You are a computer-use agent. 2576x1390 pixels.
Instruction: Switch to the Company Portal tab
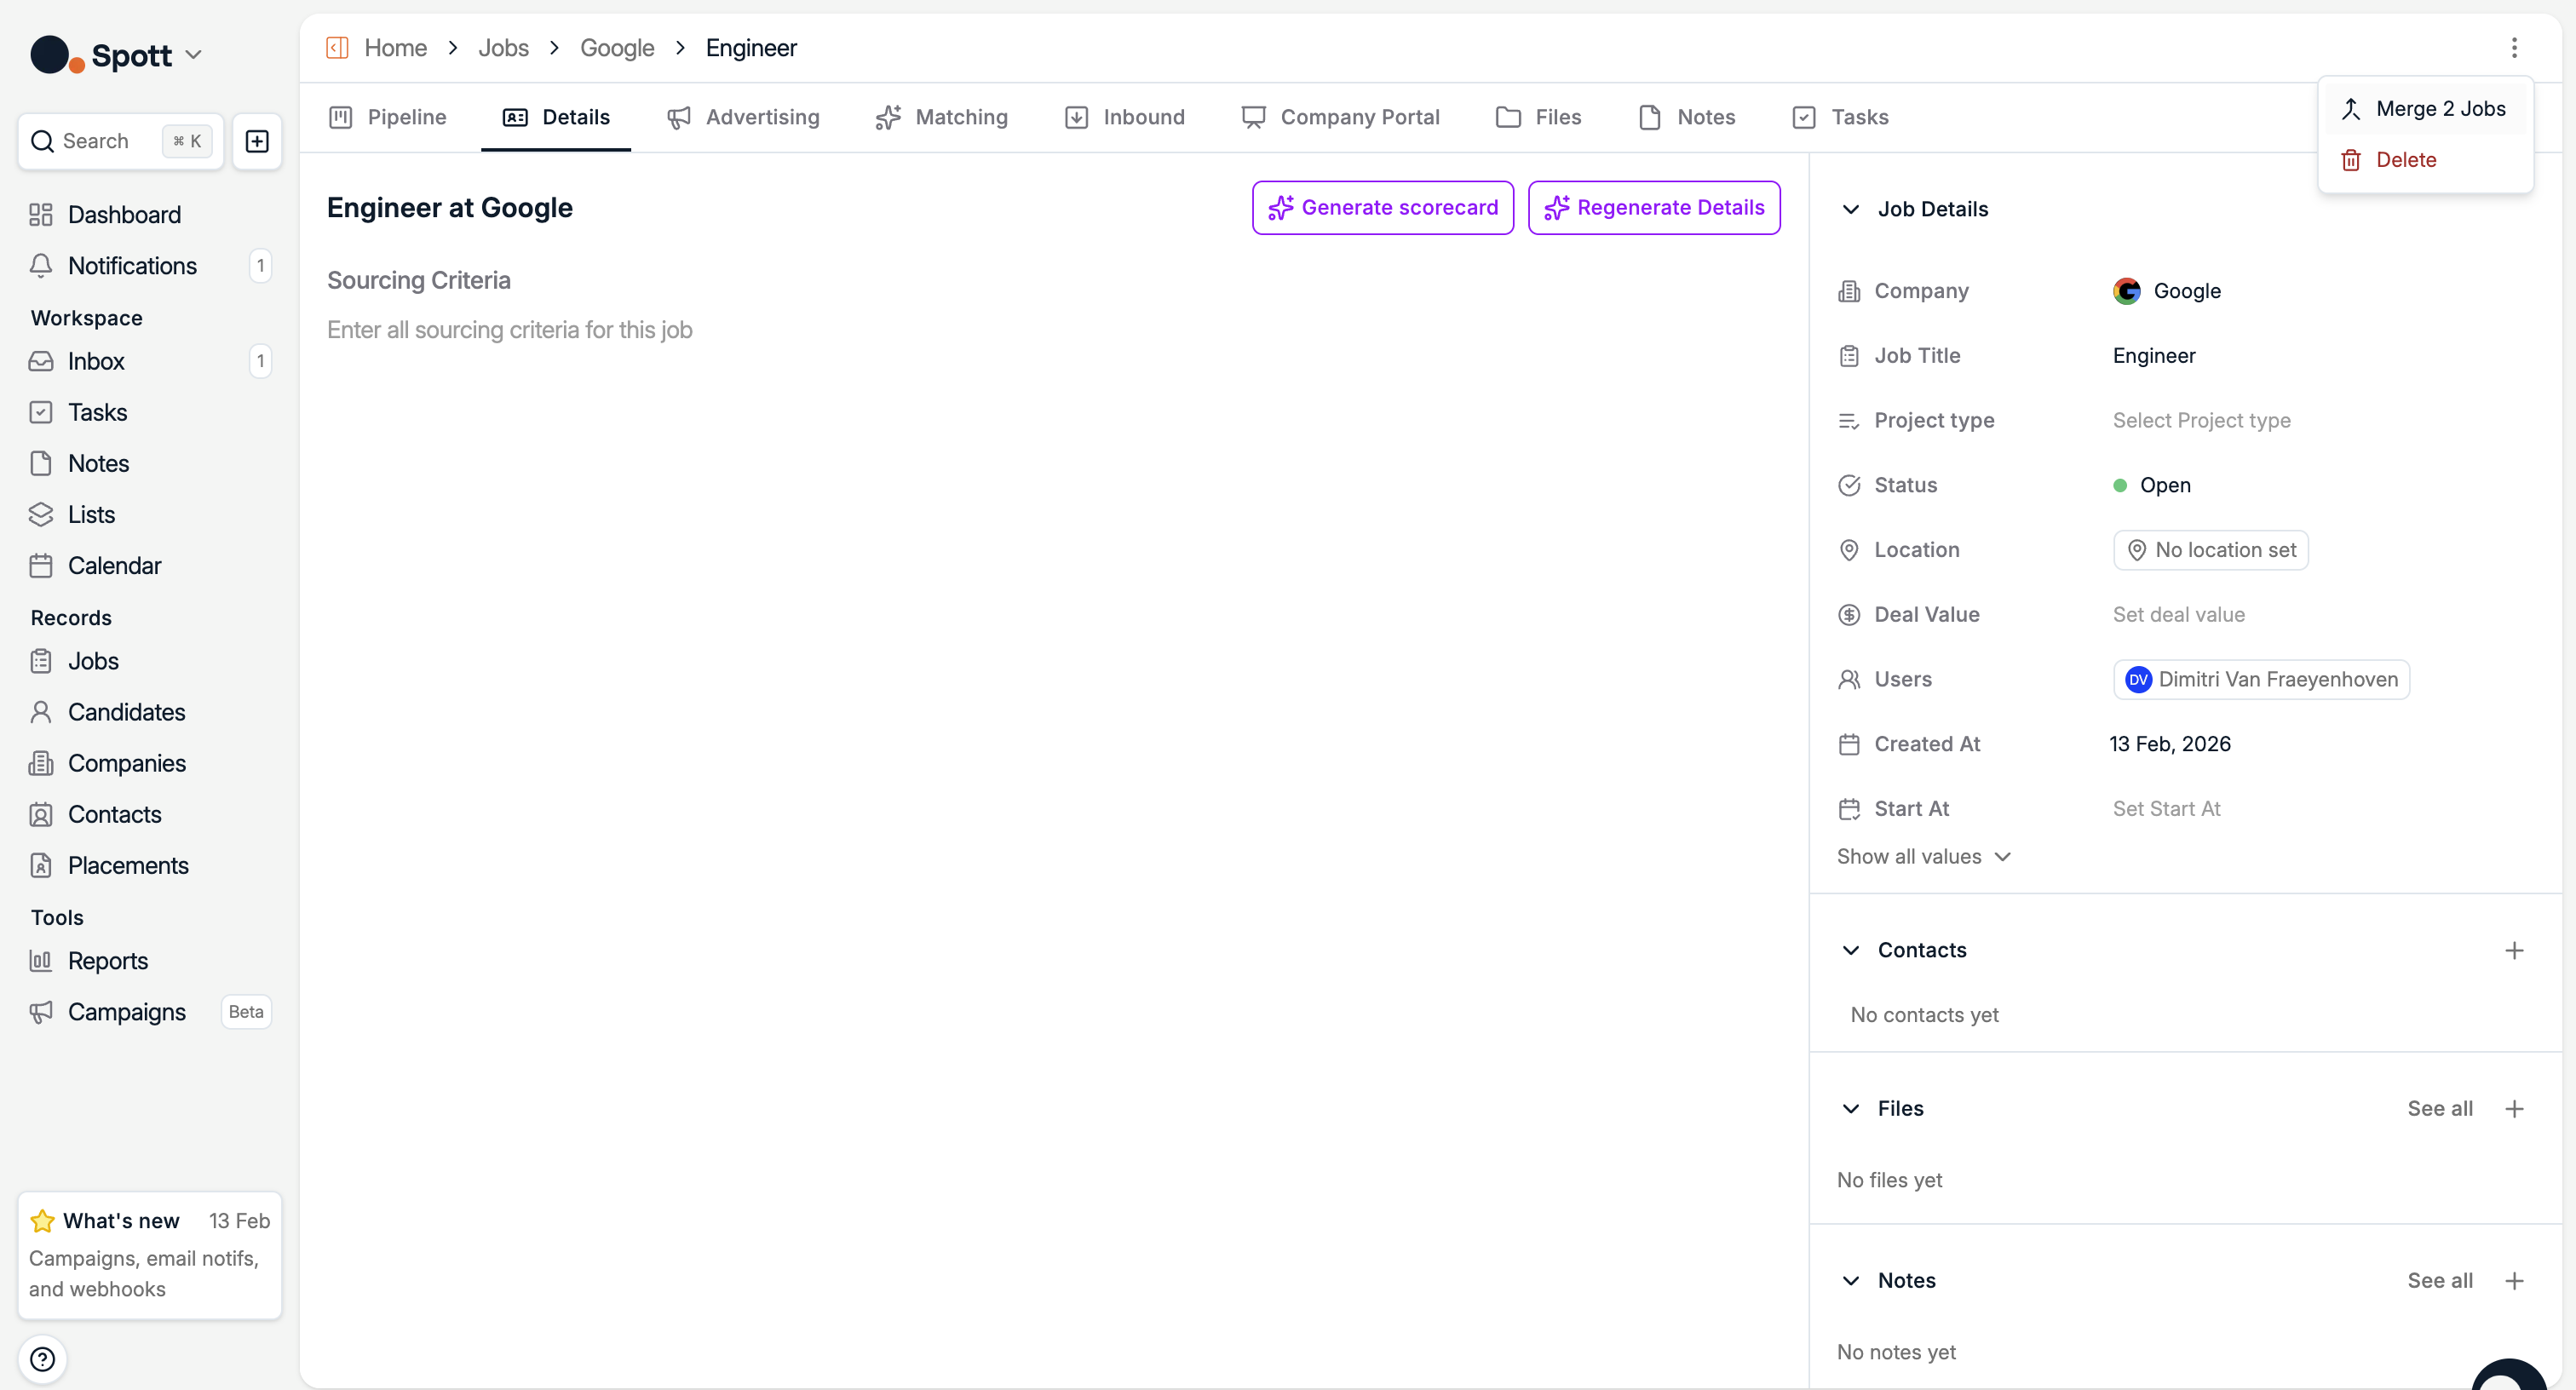pyautogui.click(x=1340, y=117)
